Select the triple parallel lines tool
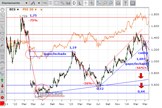The height and width of the screenshot is (108, 162). 2,68
